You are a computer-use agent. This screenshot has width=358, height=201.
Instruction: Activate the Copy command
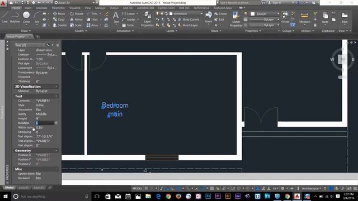click(59, 20)
